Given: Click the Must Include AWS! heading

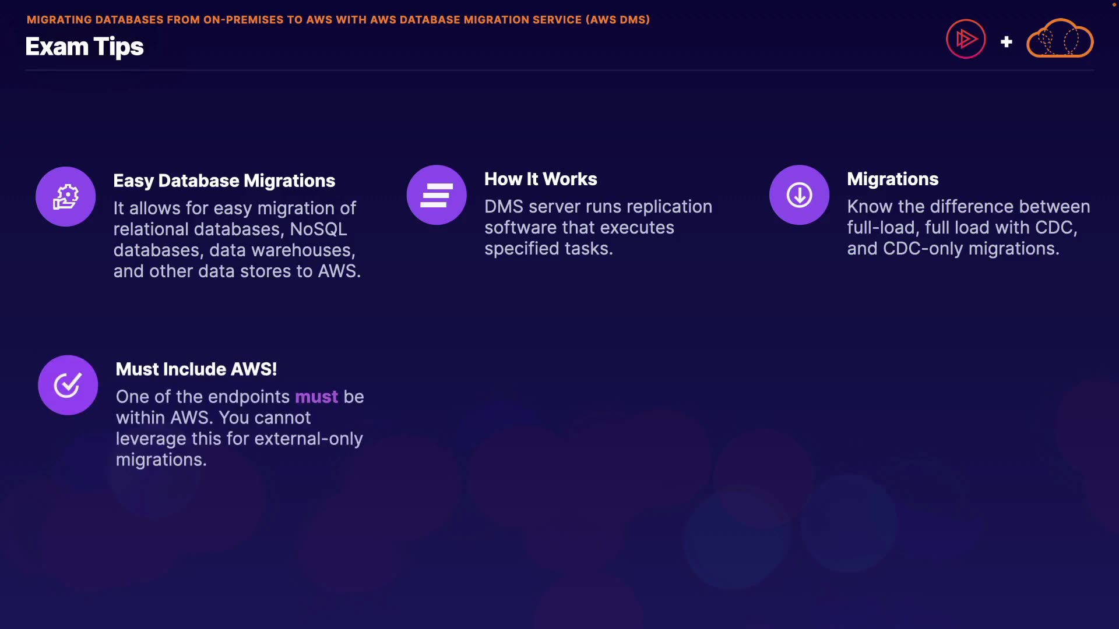Looking at the screenshot, I should 196,369.
